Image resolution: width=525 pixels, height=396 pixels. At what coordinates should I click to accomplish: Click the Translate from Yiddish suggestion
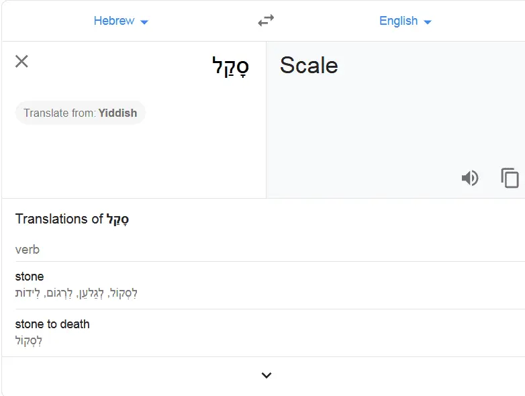point(80,113)
